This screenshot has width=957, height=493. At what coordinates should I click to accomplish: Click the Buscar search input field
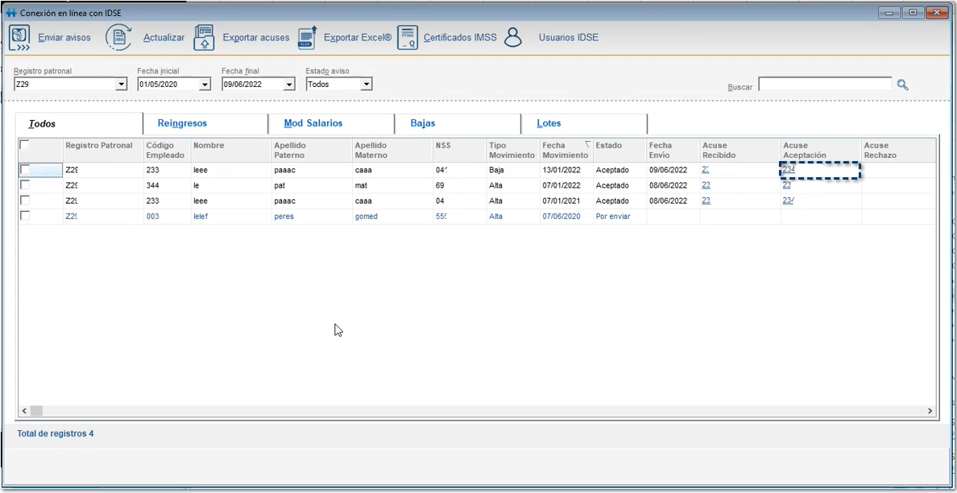(825, 85)
